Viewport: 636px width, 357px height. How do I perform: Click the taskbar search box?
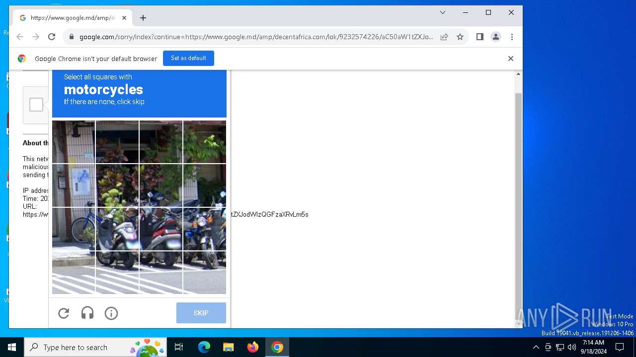point(96,347)
